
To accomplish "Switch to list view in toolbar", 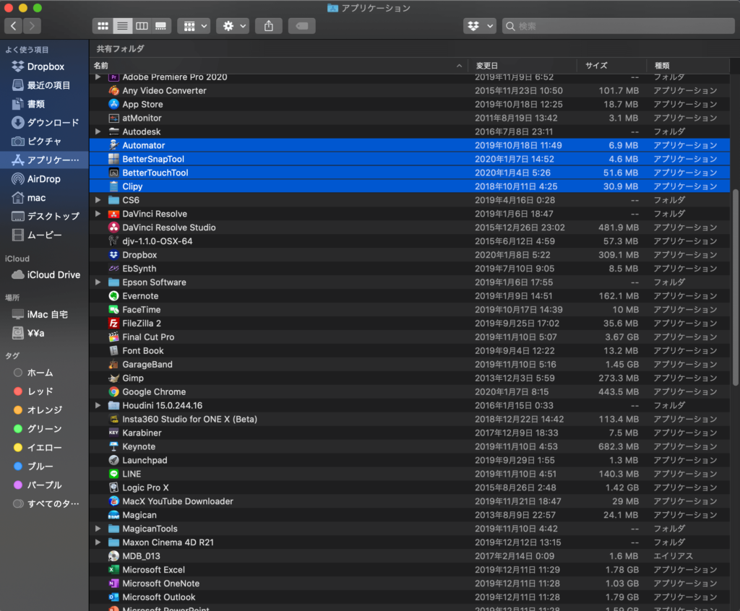I will click(122, 26).
